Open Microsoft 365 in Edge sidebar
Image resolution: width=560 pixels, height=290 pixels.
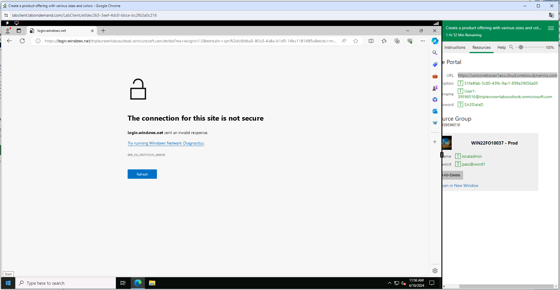(x=435, y=100)
